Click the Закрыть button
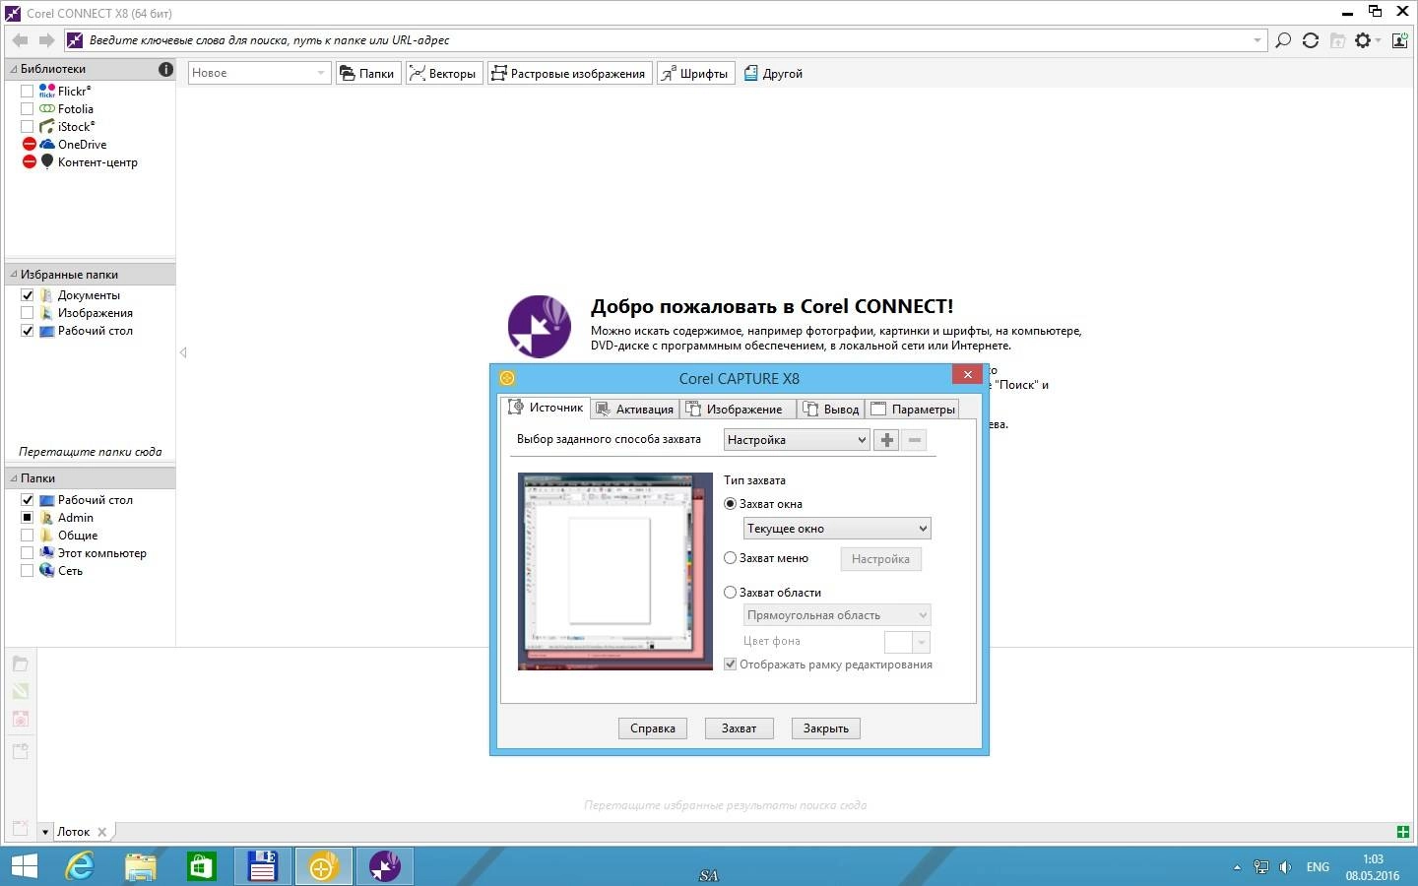The height and width of the screenshot is (886, 1418). coord(826,728)
